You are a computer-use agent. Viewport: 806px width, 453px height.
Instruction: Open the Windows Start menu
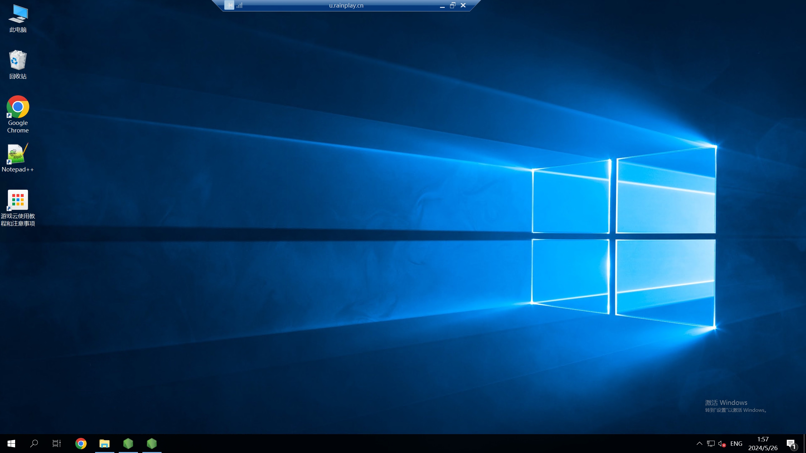11,444
